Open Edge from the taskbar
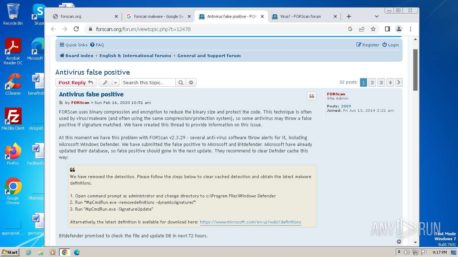Screen dimensions: 458x257 click(x=77, y=252)
